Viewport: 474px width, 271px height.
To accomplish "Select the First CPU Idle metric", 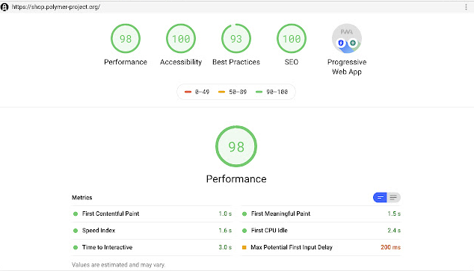I will click(321, 231).
